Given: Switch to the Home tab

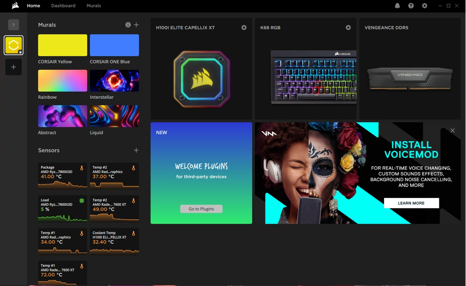Looking at the screenshot, I should tap(33, 6).
